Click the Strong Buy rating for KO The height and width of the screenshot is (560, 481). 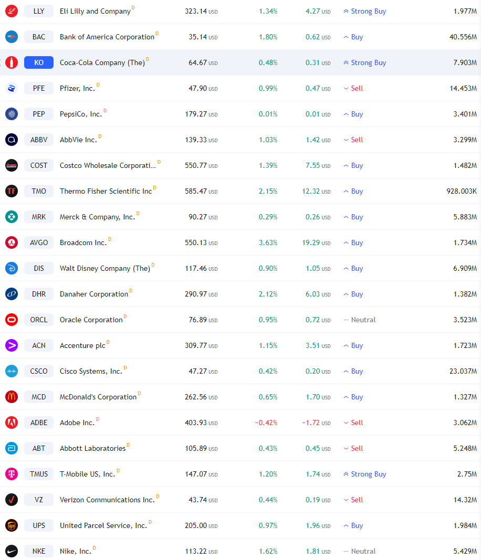pos(365,62)
